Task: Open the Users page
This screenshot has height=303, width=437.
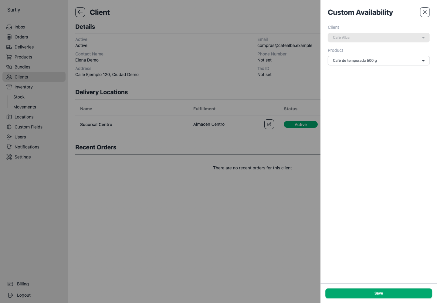Action: [x=34, y=137]
